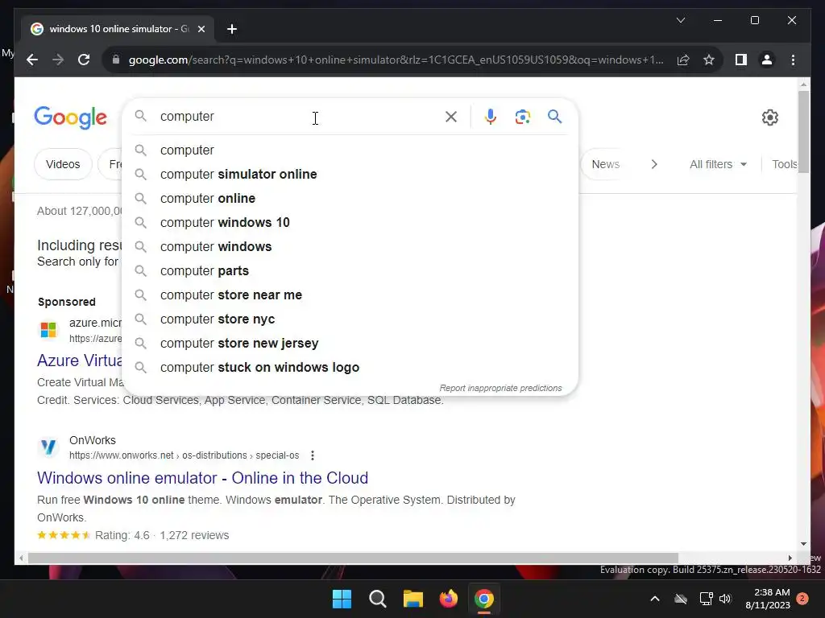Show hidden system tray icons

(x=655, y=599)
